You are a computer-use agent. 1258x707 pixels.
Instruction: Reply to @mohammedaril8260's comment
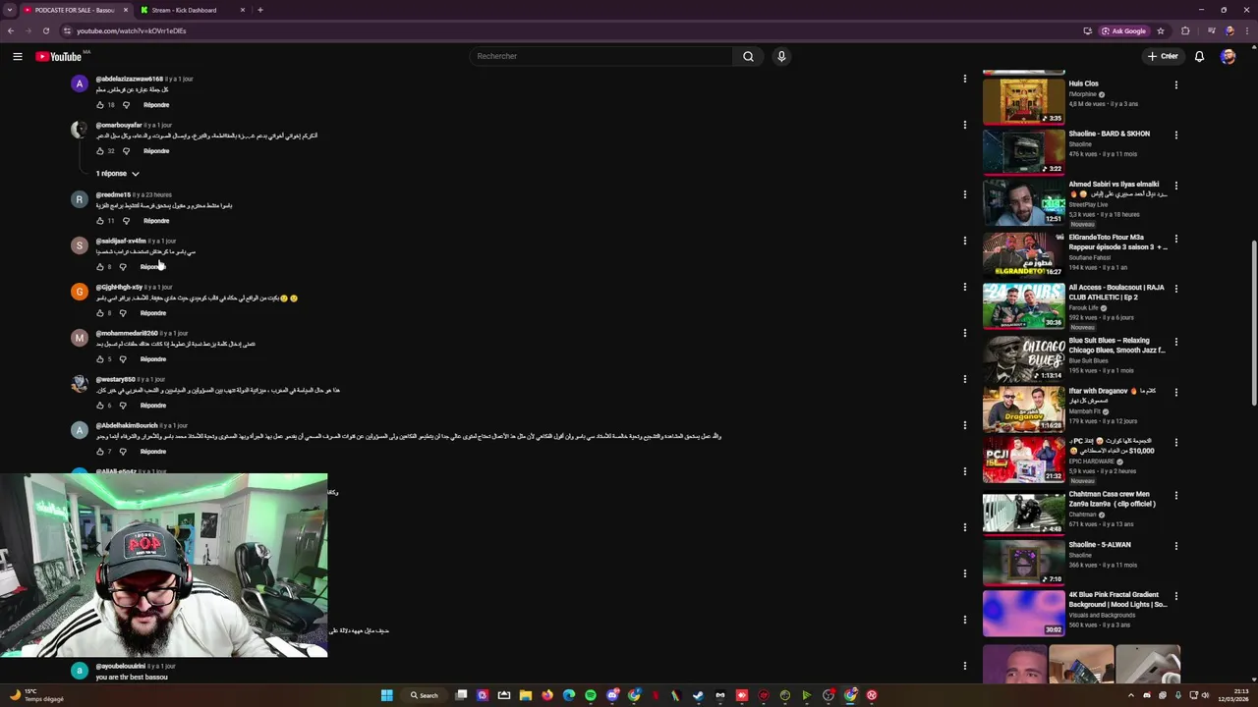pyautogui.click(x=153, y=359)
